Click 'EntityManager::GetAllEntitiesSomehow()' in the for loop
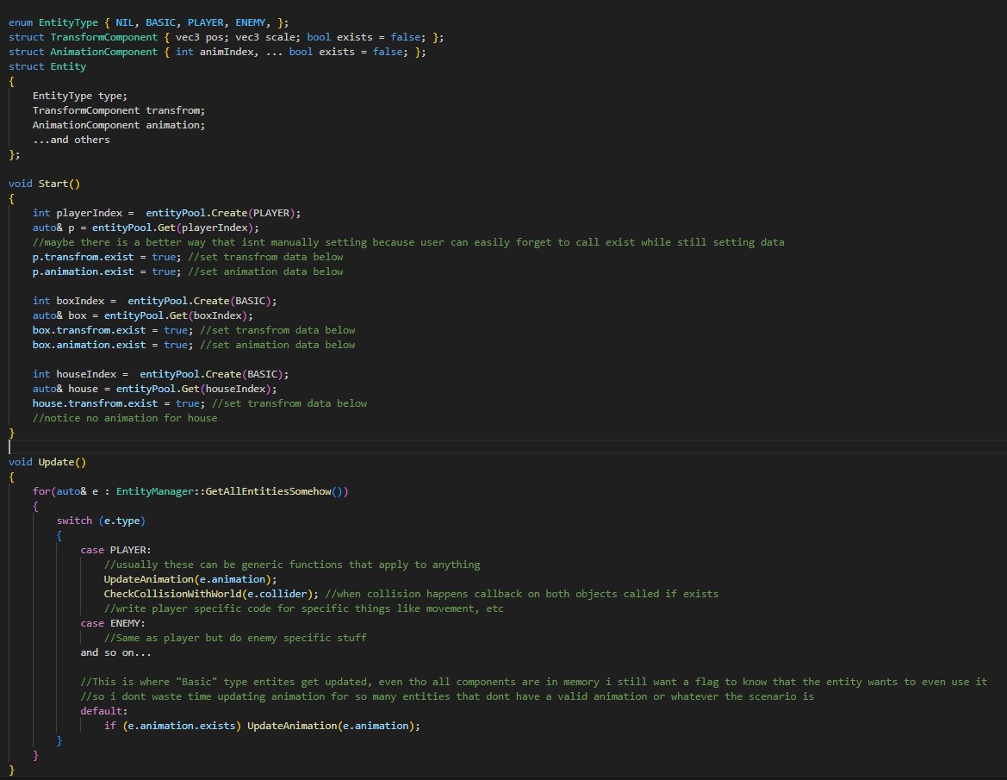 click(230, 491)
